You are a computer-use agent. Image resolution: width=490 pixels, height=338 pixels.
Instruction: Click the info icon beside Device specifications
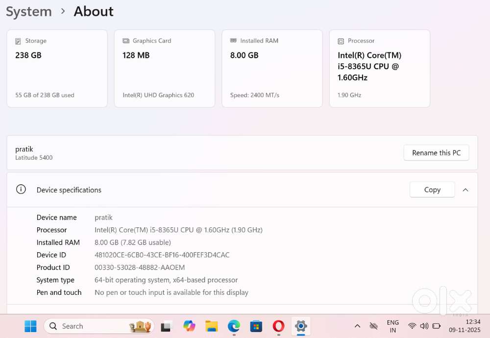pos(21,190)
